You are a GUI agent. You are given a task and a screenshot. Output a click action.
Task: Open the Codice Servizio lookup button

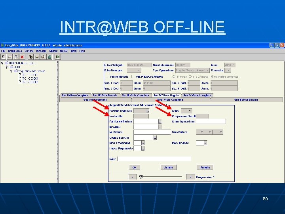click(155, 138)
